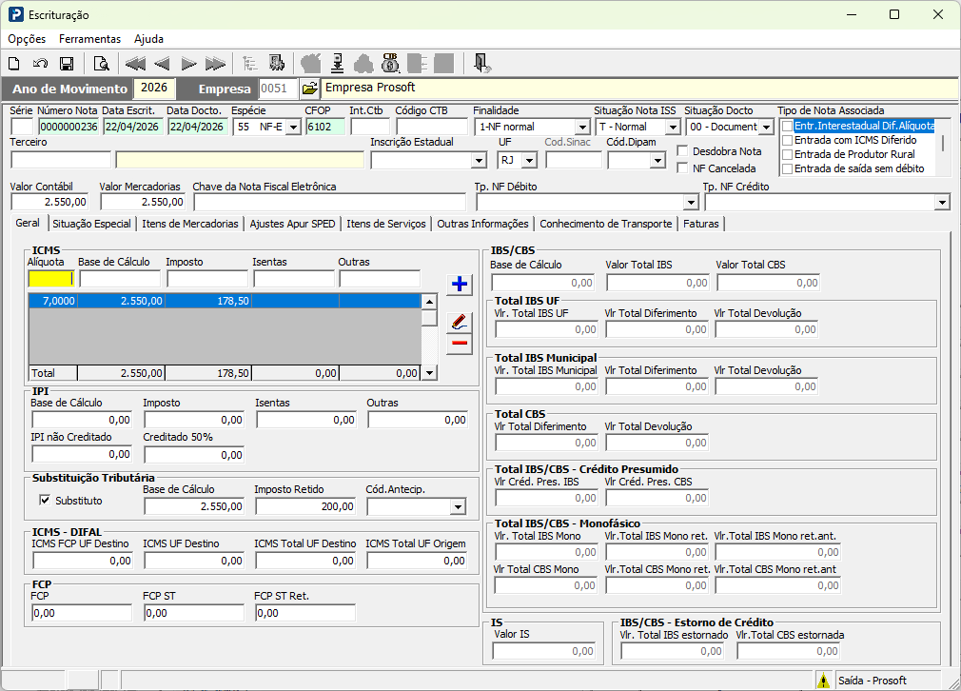Go to previous record arrow
Screen dimensions: 961x691
click(162, 63)
